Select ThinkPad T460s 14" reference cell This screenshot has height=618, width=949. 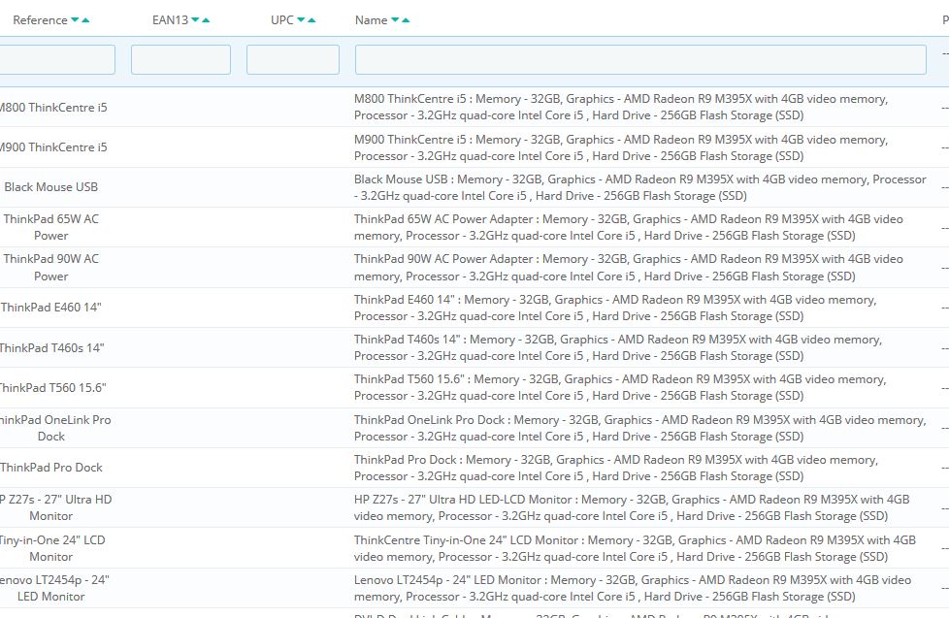(x=52, y=348)
